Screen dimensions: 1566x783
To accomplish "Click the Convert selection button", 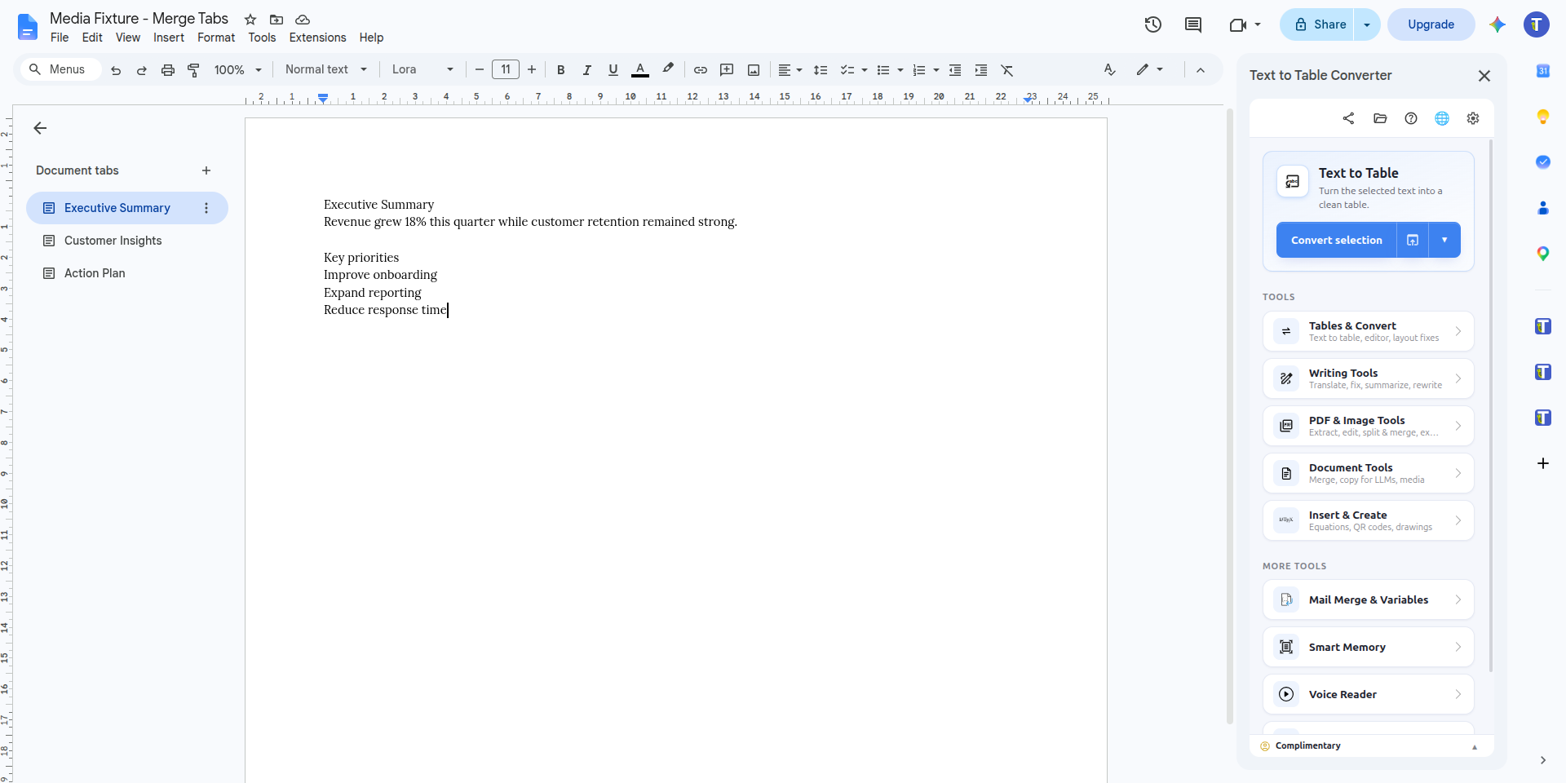I will [1336, 240].
